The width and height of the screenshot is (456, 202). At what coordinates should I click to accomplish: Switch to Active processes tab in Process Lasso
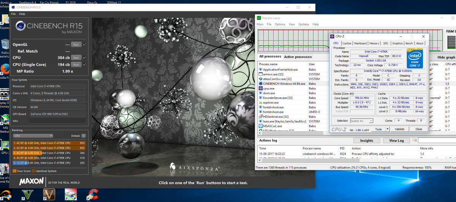coord(298,57)
